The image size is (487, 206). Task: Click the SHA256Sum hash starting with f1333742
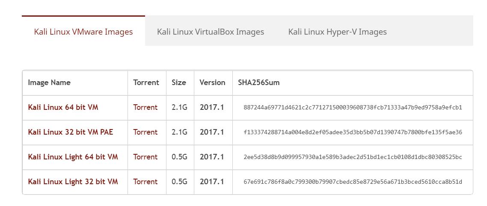coord(353,132)
